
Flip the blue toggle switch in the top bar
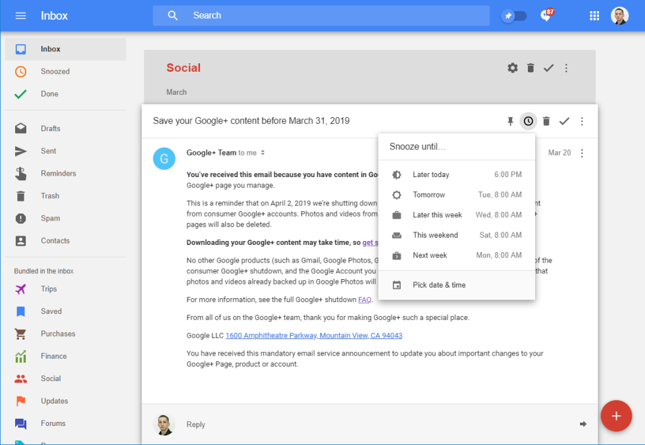pos(514,15)
